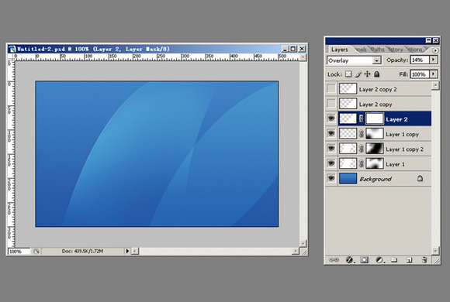Click the lock icon on the Background layer

pos(420,179)
